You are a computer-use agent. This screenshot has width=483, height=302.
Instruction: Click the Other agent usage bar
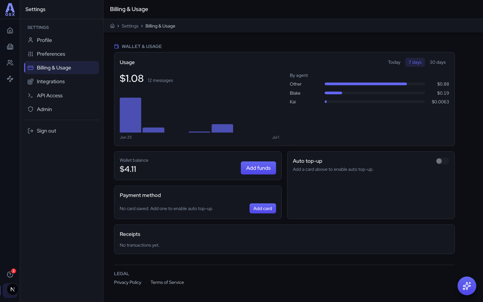[375, 84]
